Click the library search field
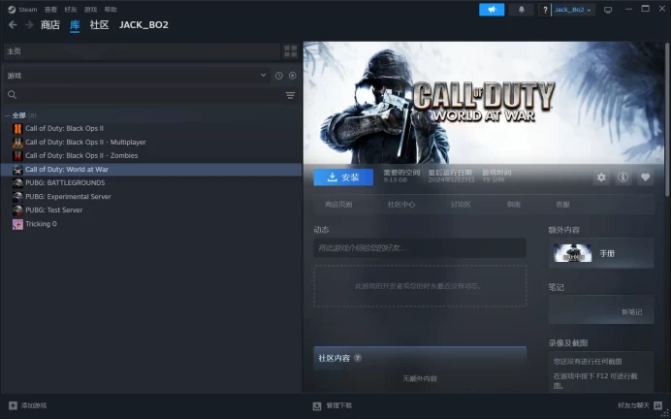671x419 pixels. pos(149,95)
